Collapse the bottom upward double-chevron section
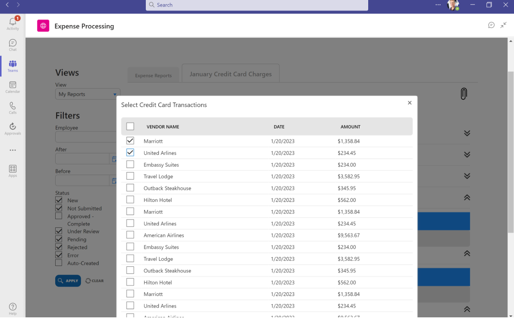Screen dimensions: 514x319 click(467, 309)
